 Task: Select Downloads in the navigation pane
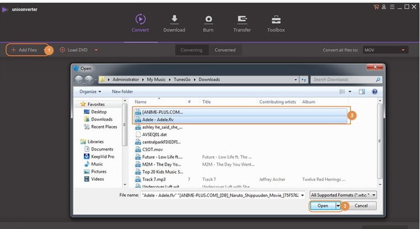(x=98, y=119)
